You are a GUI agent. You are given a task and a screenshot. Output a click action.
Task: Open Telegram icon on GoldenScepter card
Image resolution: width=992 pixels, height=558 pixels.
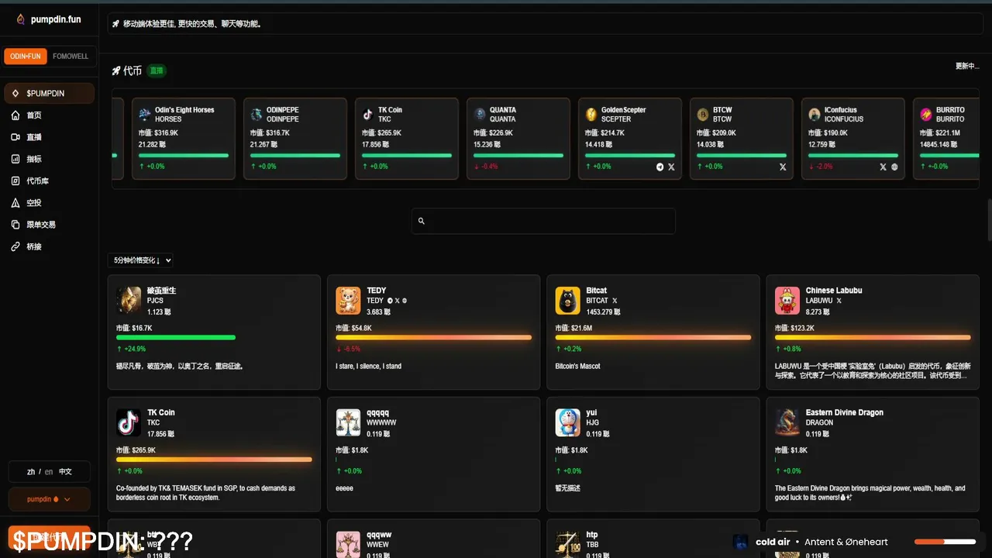click(660, 167)
